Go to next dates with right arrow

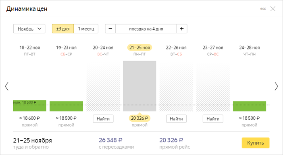tap(276, 86)
